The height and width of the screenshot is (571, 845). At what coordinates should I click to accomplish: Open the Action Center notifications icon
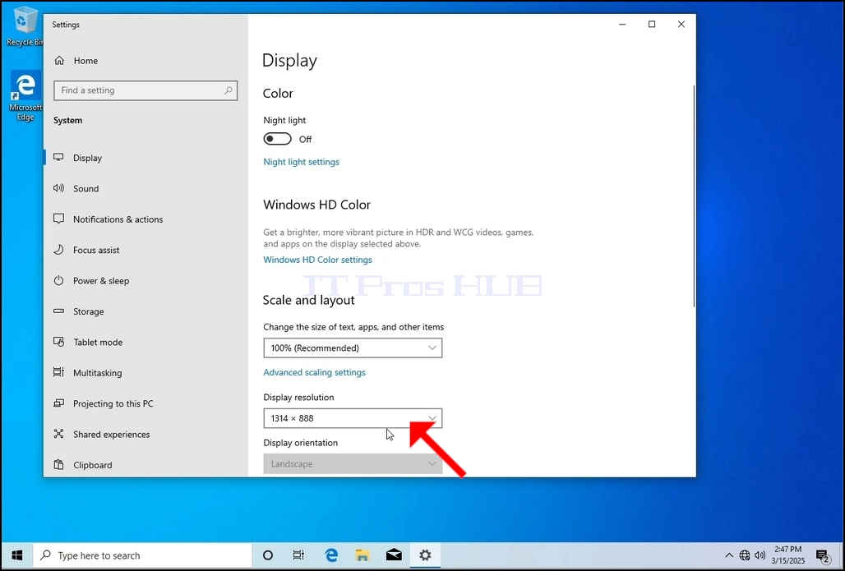tap(822, 555)
